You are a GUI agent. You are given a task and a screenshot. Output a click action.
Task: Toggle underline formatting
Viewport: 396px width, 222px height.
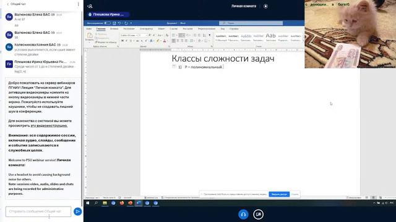(x=131, y=41)
